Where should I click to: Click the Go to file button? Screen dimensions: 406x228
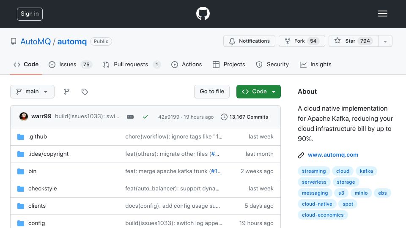[212, 92]
